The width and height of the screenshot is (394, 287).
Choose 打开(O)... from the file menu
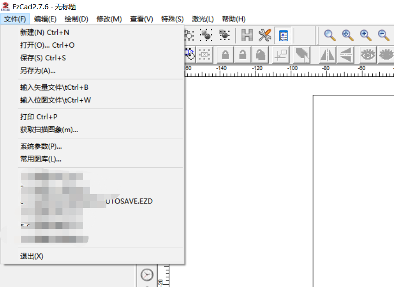(x=92, y=45)
